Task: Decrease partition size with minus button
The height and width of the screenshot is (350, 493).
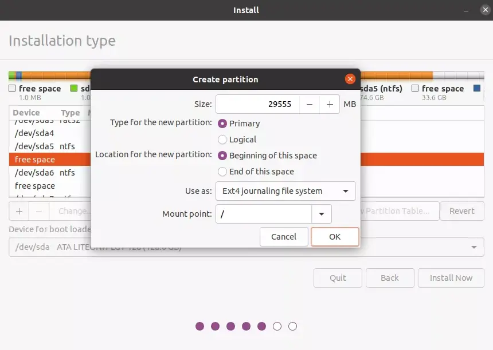Action: (x=310, y=104)
